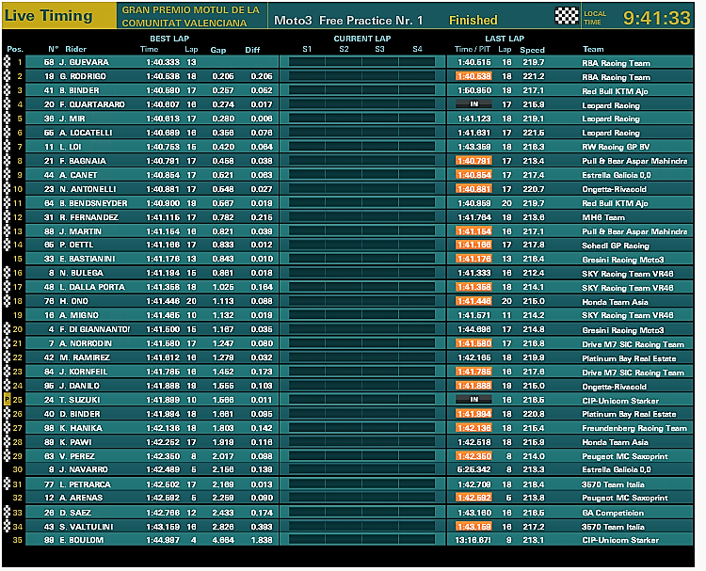This screenshot has height=571, width=706.
Task: Click the finish flag icon on S. VALTULINI's row
Action: click(7, 527)
